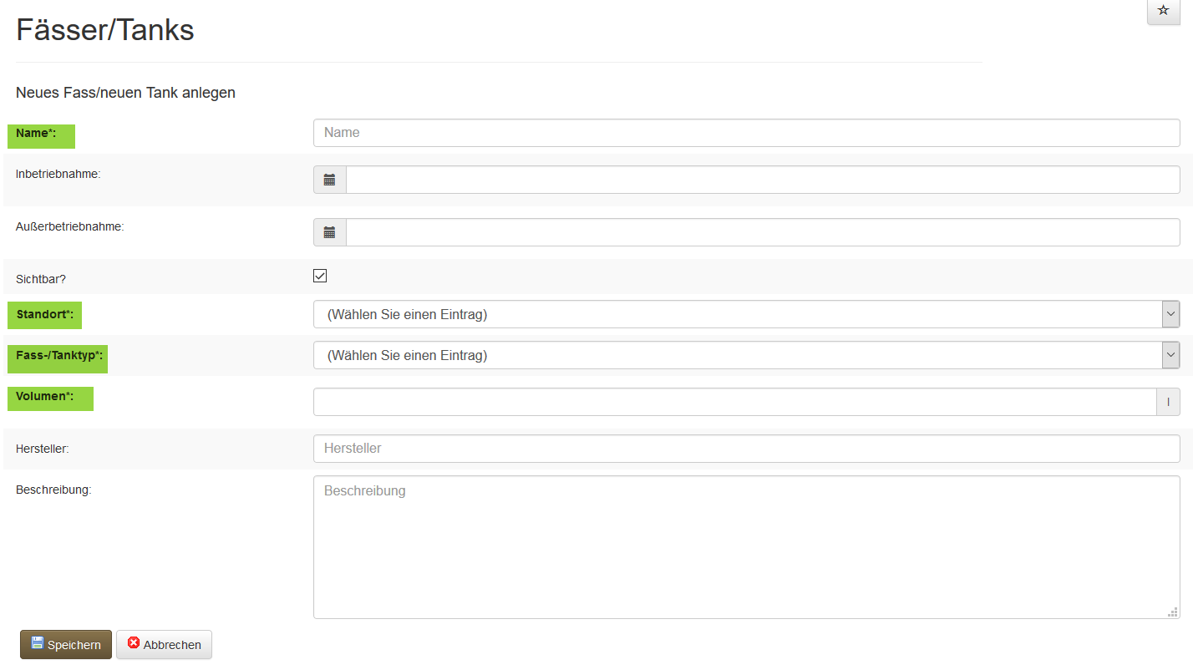1193x670 pixels.
Task: Toggle the Sichtbar checkbox
Action: (320, 276)
